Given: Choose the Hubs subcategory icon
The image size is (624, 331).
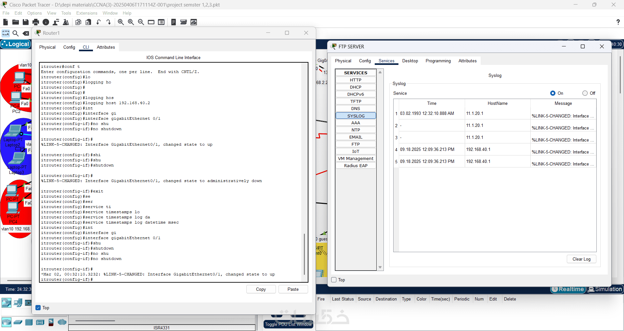Looking at the screenshot, I should tap(29, 322).
